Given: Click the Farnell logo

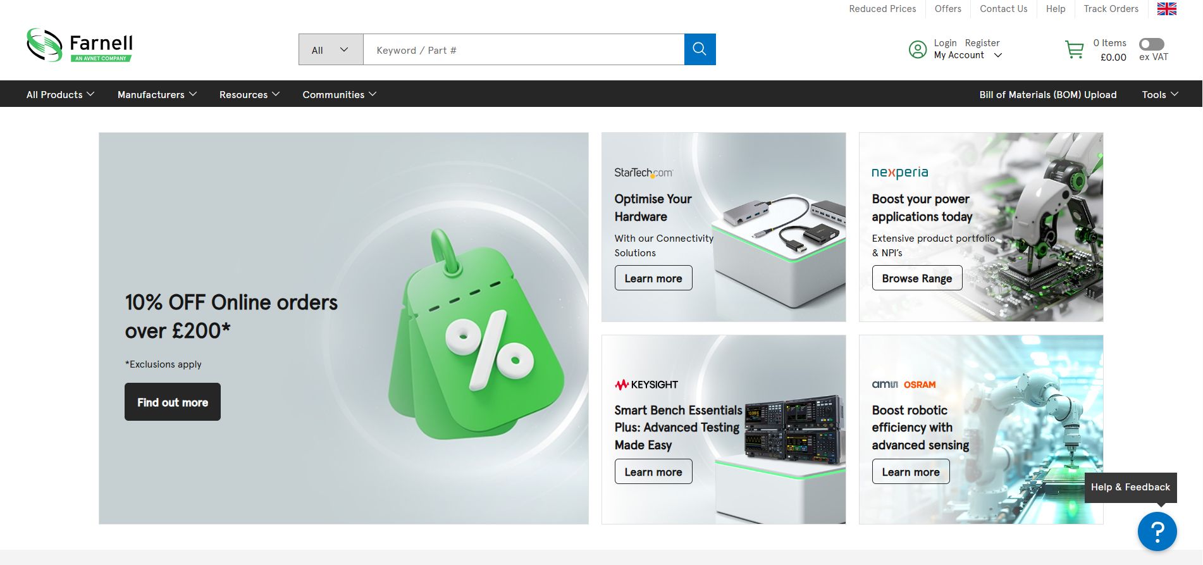Looking at the screenshot, I should 80,45.
